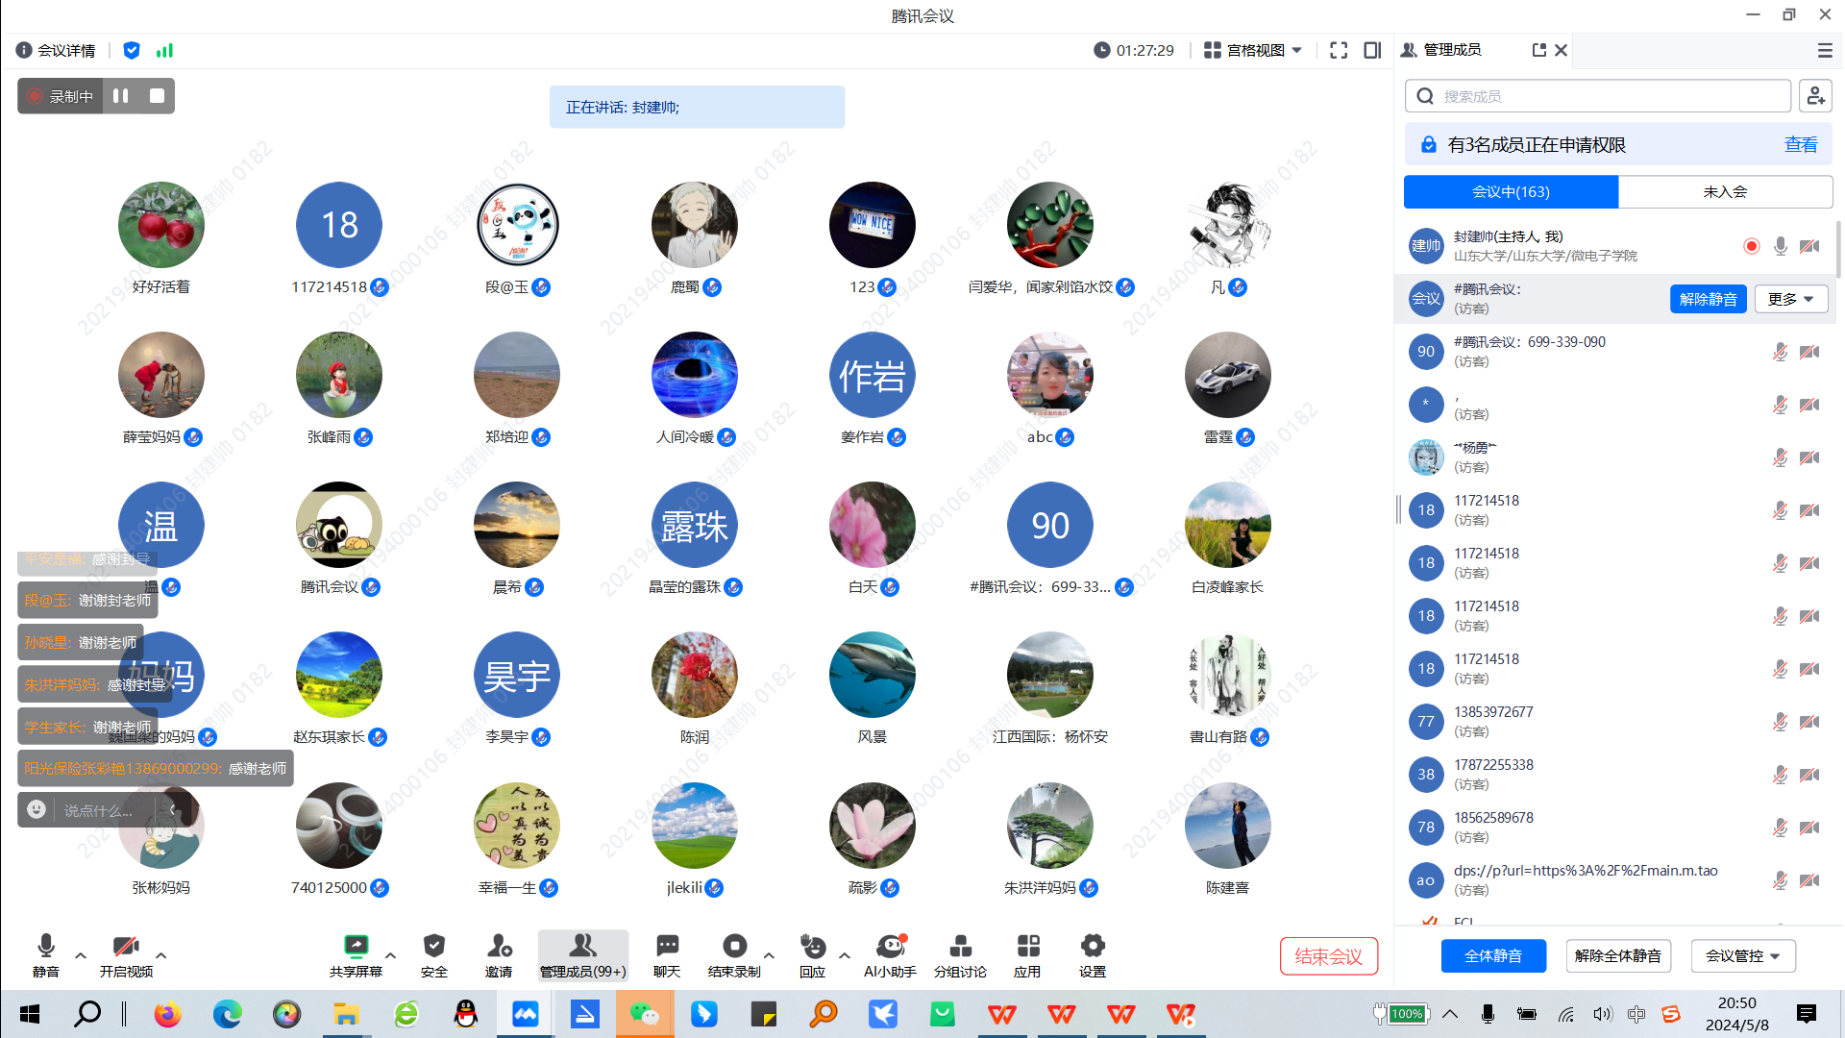Expand the audio options arrow
The width and height of the screenshot is (1845, 1038).
81,955
